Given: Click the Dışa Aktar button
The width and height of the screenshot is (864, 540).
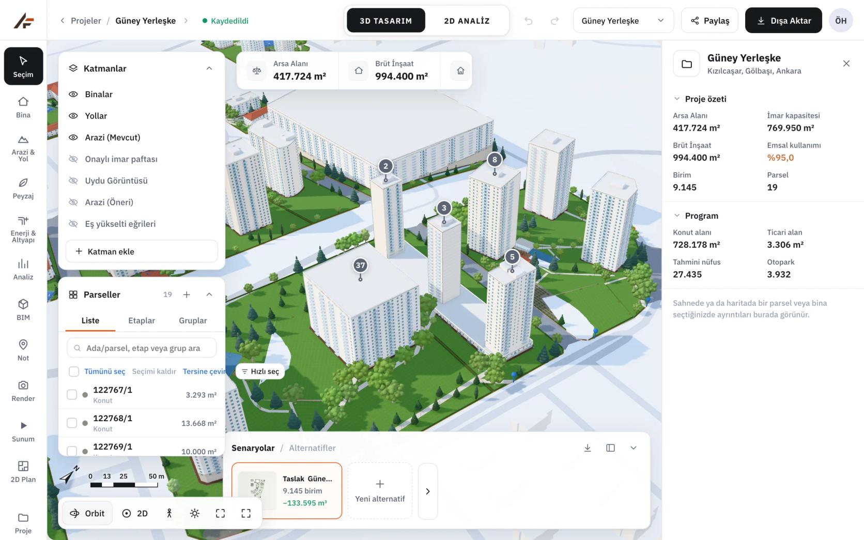Looking at the screenshot, I should pos(783,21).
